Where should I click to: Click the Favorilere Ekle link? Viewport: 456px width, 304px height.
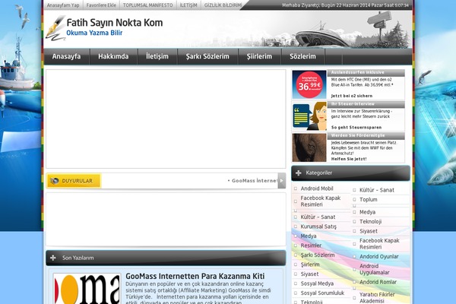click(101, 5)
